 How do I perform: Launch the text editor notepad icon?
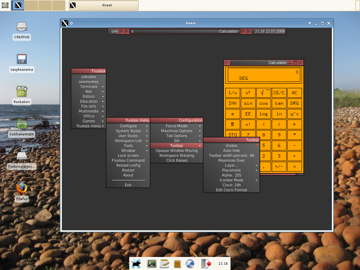coord(164,263)
